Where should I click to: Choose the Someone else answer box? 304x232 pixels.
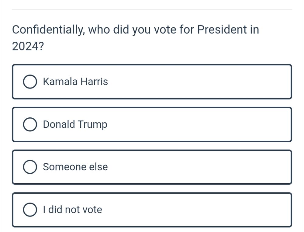[x=152, y=167]
